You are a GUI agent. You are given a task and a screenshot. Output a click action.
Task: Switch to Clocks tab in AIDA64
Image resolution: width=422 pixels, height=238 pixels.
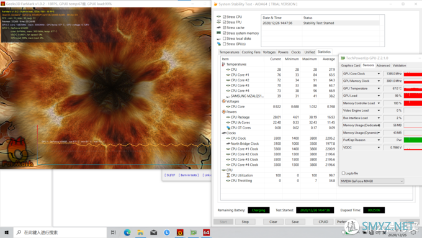pos(296,52)
